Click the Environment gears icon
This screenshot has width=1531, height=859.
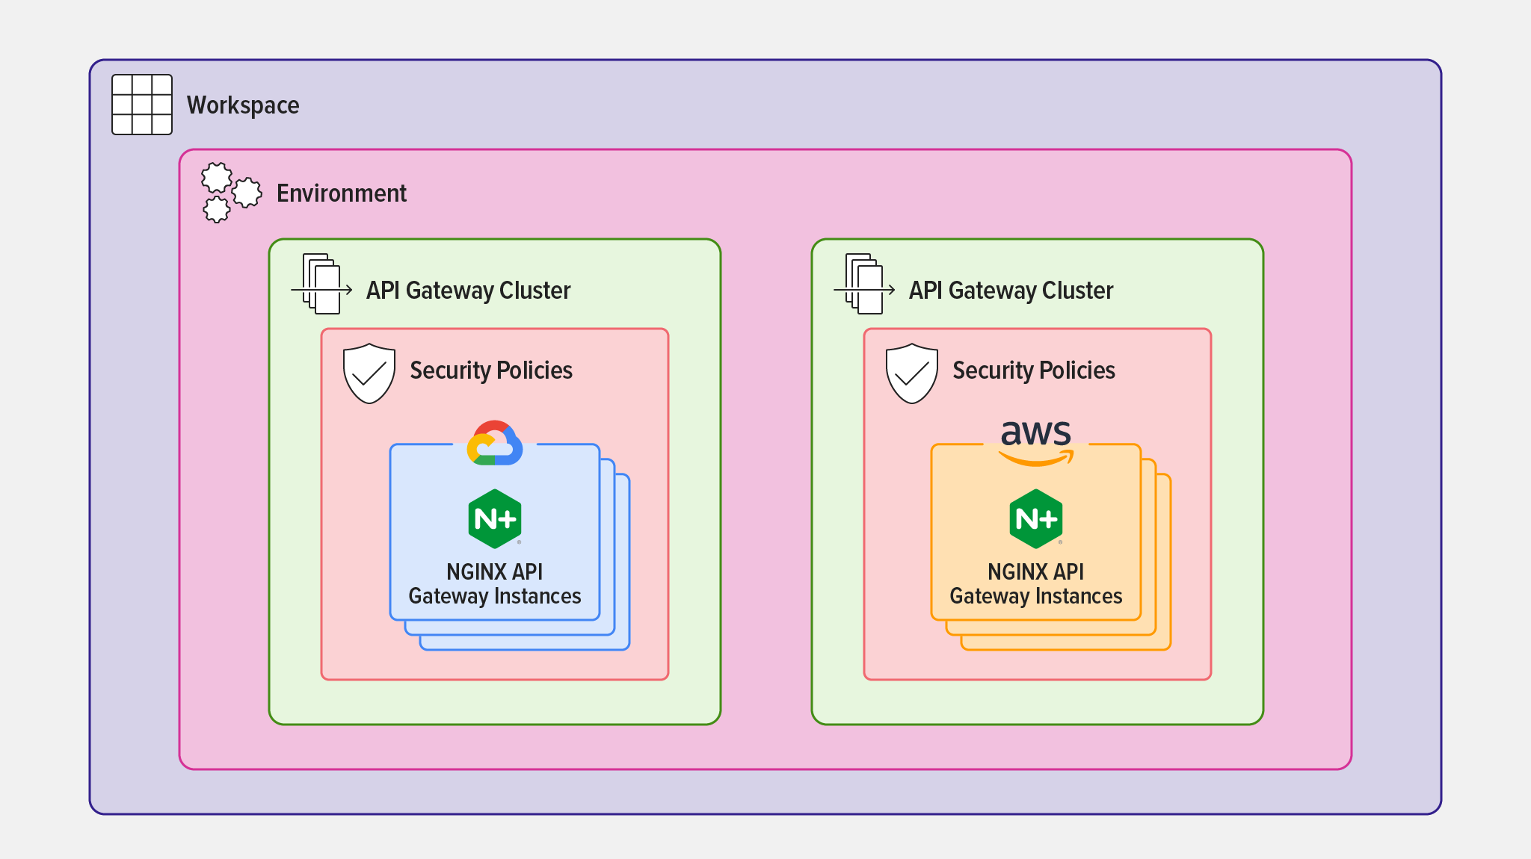tap(230, 193)
